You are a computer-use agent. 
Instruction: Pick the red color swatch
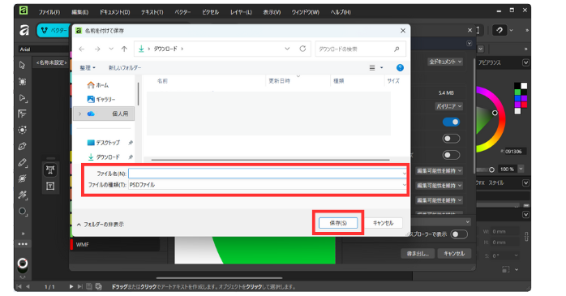click(524, 105)
